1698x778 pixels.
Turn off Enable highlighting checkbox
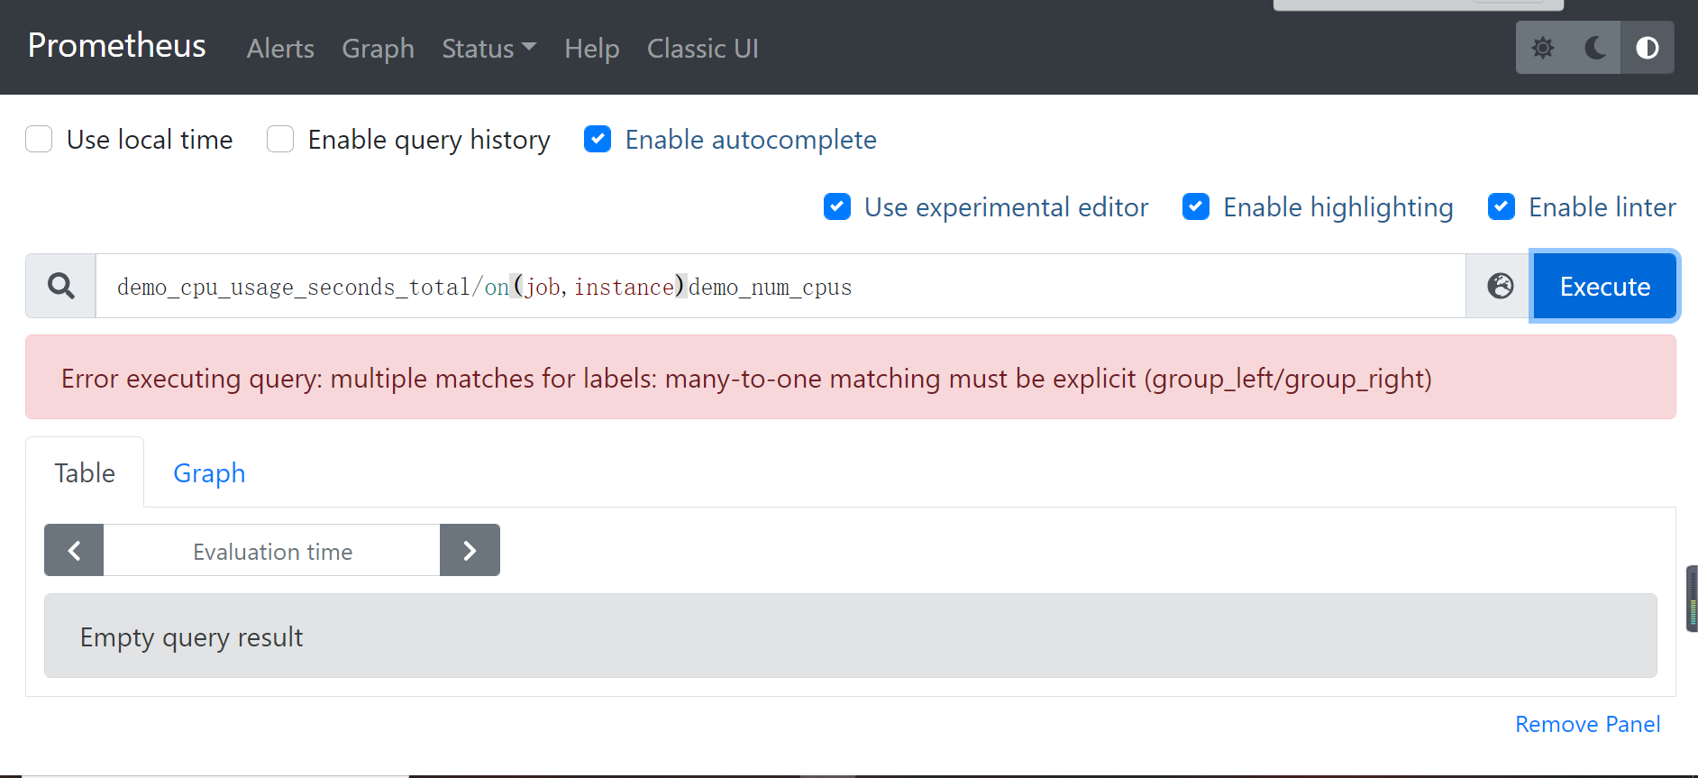click(x=1196, y=206)
